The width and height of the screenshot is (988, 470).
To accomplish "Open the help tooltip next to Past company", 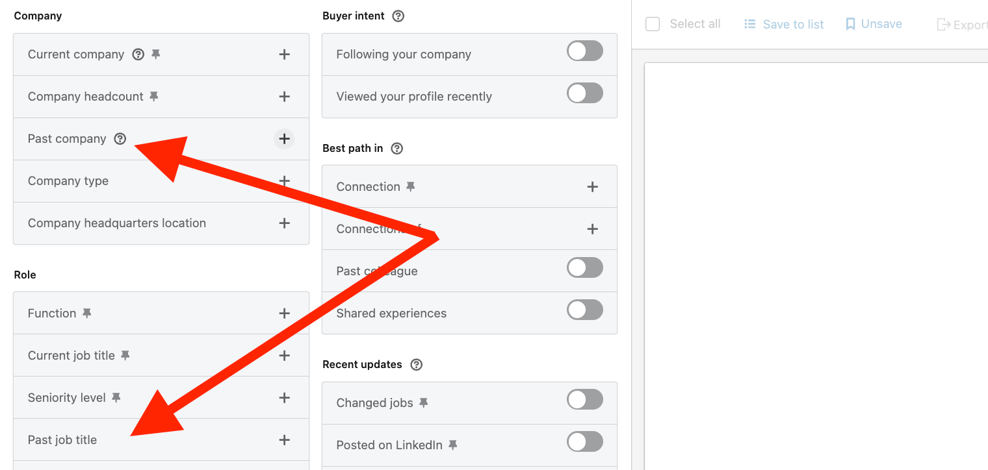I will coord(120,138).
